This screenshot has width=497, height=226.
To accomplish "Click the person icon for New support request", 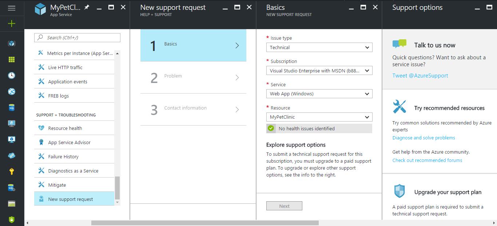I will click(41, 199).
